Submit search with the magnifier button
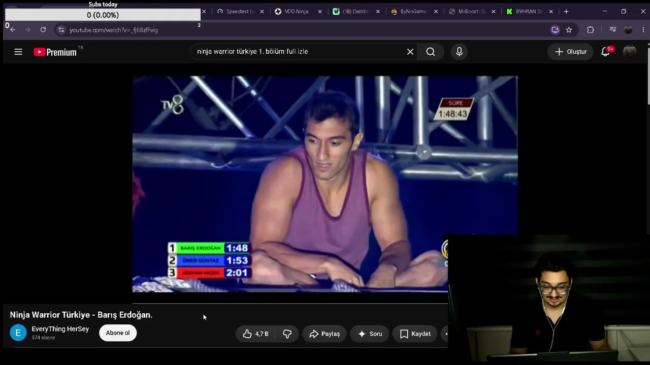 point(431,52)
